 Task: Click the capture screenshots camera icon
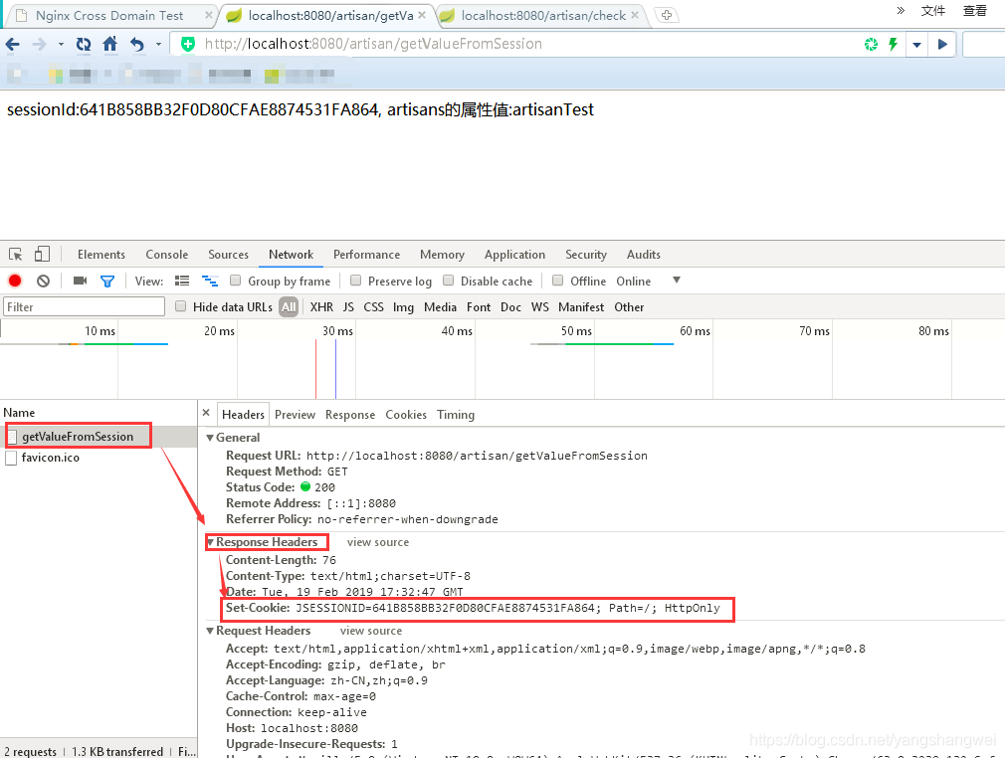[x=81, y=282]
